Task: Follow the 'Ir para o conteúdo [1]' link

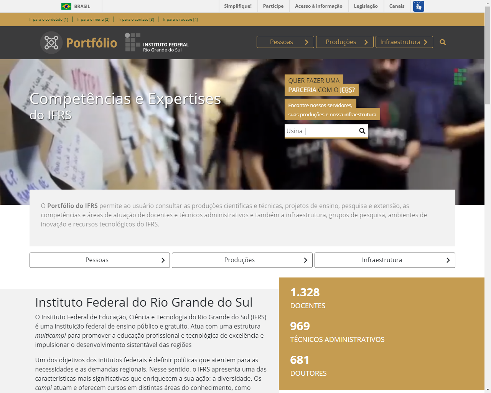Action: 49,20
